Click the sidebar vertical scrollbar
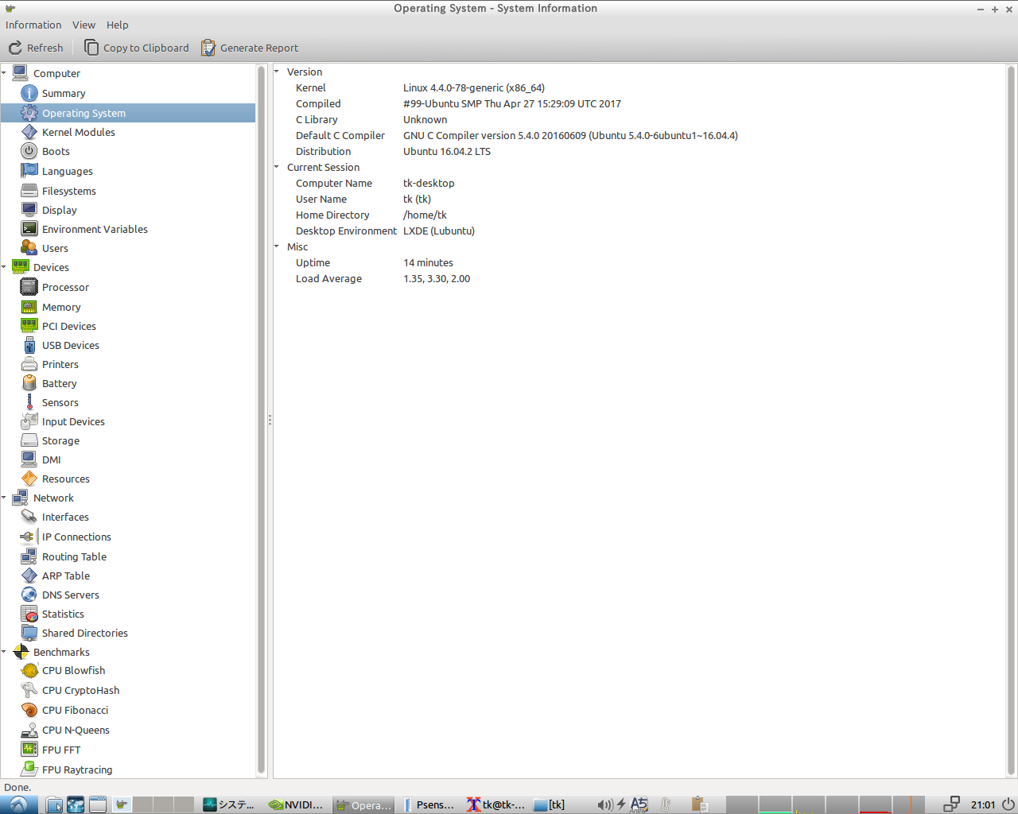1018x814 pixels. (x=261, y=420)
